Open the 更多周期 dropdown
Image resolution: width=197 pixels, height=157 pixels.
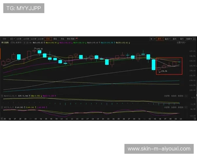click(x=71, y=39)
